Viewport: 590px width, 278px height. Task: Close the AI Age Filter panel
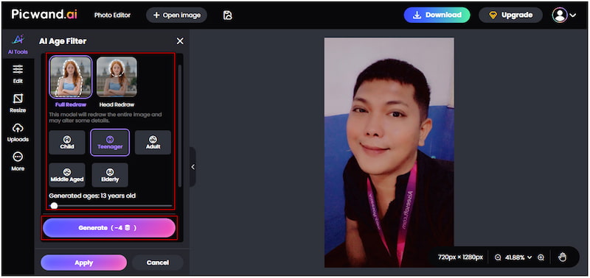(x=180, y=41)
